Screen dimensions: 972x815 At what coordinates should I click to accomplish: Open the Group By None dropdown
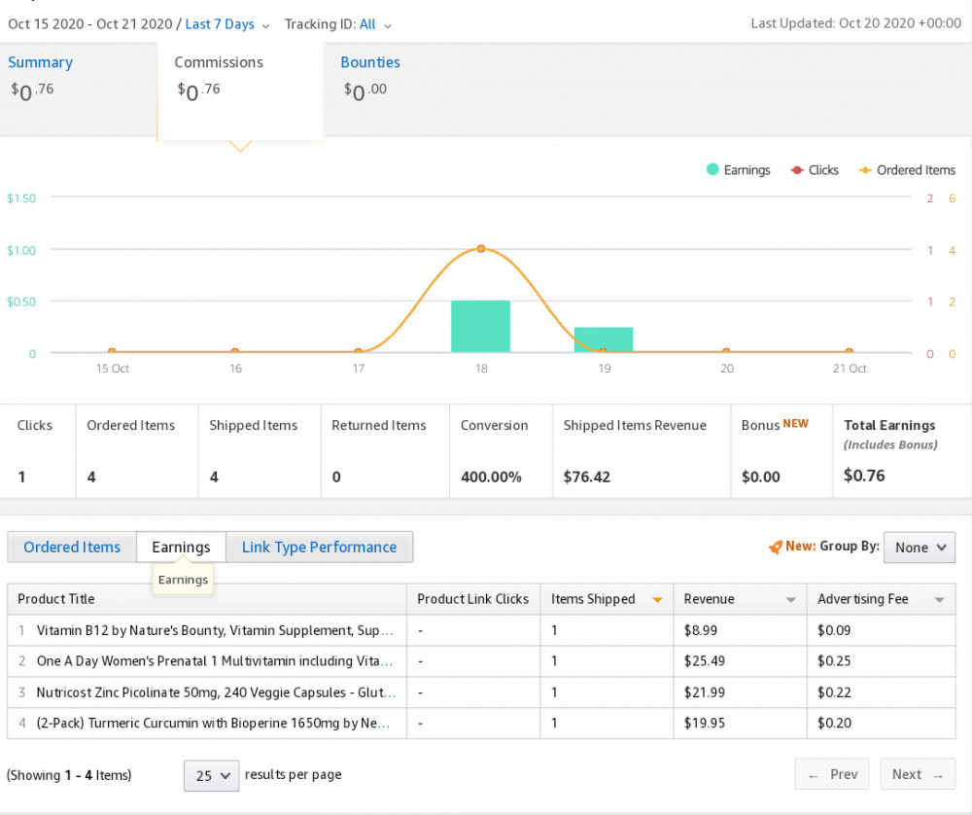coord(920,548)
